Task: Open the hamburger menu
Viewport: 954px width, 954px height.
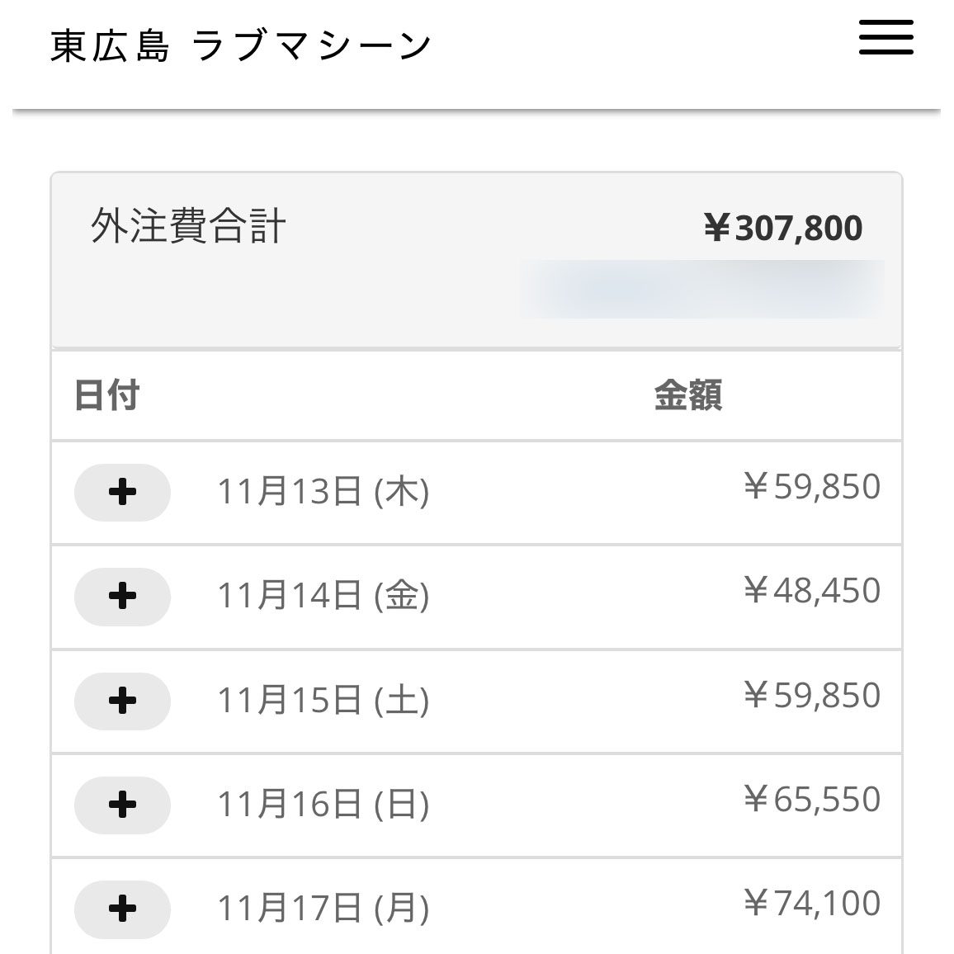Action: (x=886, y=38)
